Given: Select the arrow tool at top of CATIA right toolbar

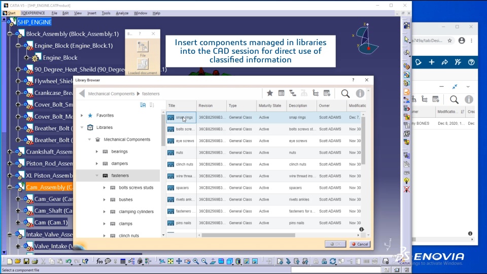Looking at the screenshot, I should click(406, 39).
